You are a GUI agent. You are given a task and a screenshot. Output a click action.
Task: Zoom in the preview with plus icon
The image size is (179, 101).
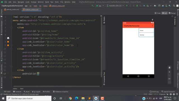(169, 72)
